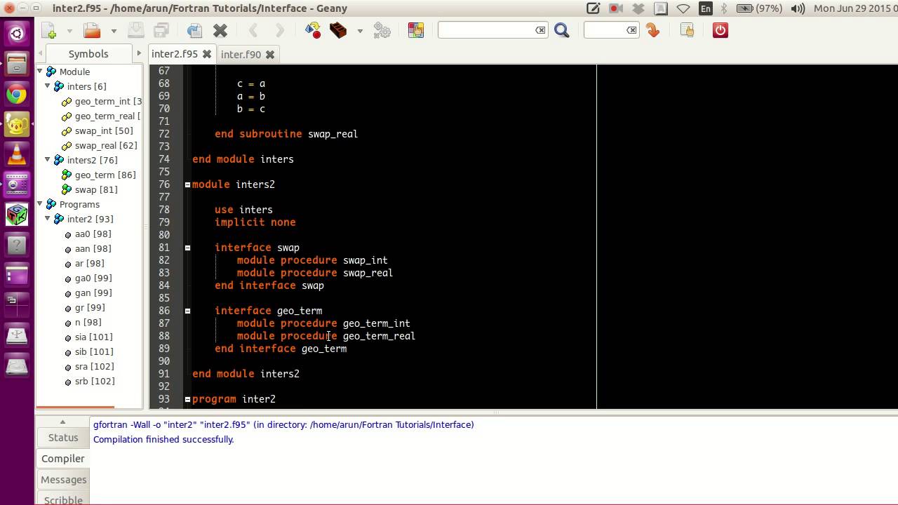Create a new file with toolbar icon
Image resolution: width=898 pixels, height=505 pixels.
[x=48, y=30]
